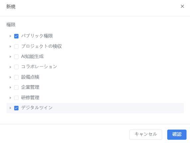Close the 新規 dialog with X icon
Image resolution: width=190 pixels, height=143 pixels.
182,6
